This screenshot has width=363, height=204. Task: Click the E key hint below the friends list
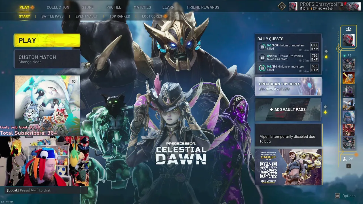click(349, 166)
